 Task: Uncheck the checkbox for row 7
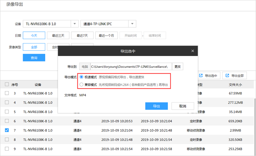[7, 130]
